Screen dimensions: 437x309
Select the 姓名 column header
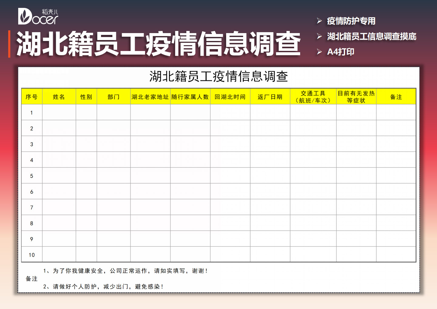tap(58, 97)
